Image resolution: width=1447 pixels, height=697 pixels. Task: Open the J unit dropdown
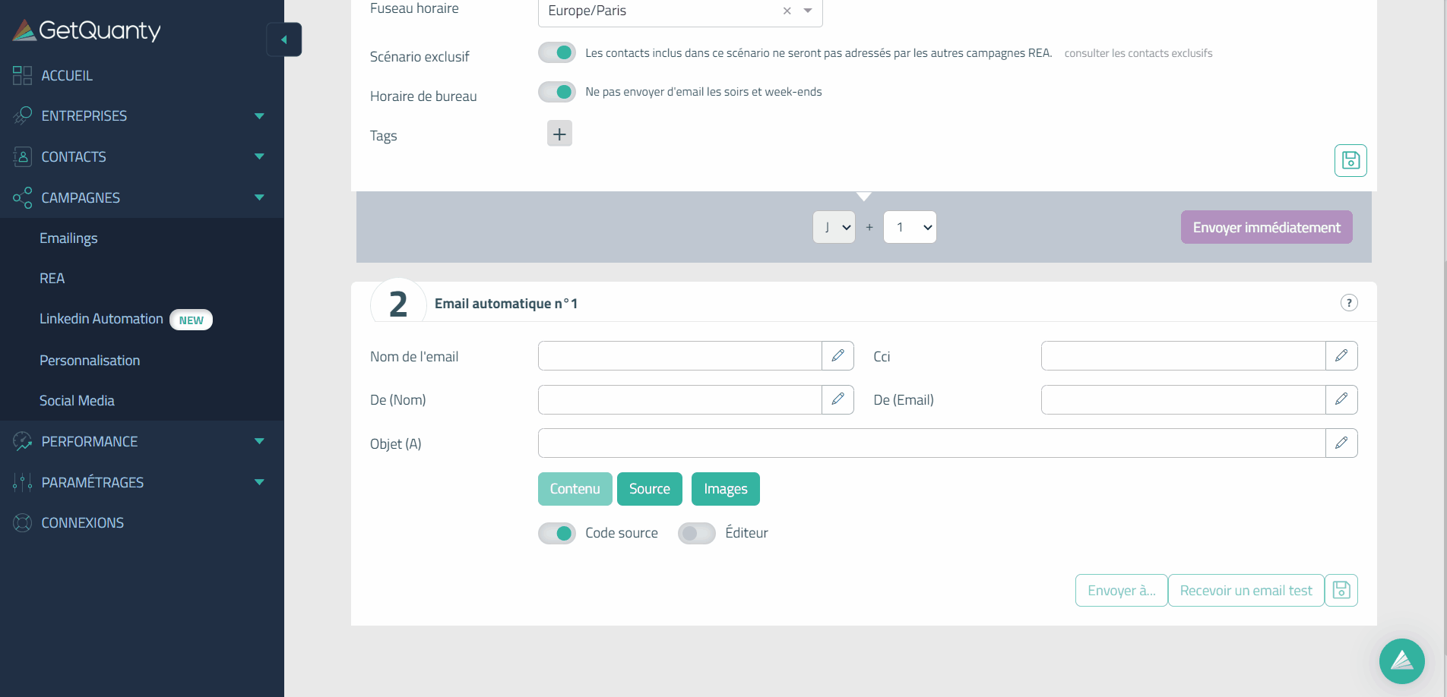[x=834, y=227]
